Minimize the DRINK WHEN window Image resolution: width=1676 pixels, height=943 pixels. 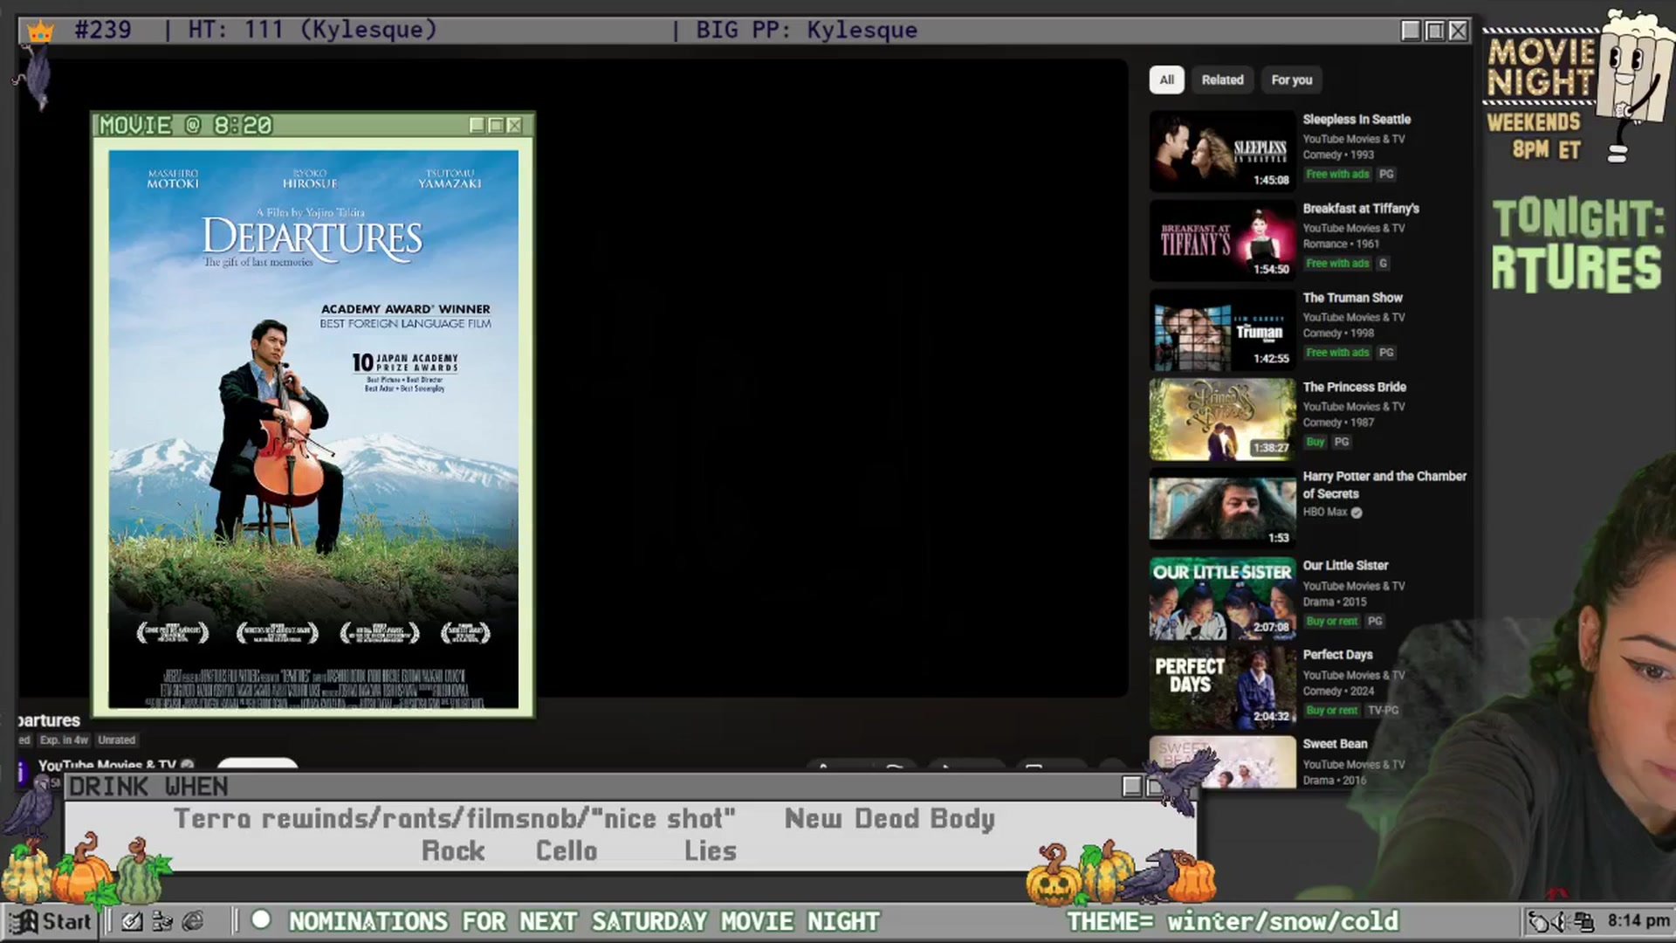point(1132,787)
